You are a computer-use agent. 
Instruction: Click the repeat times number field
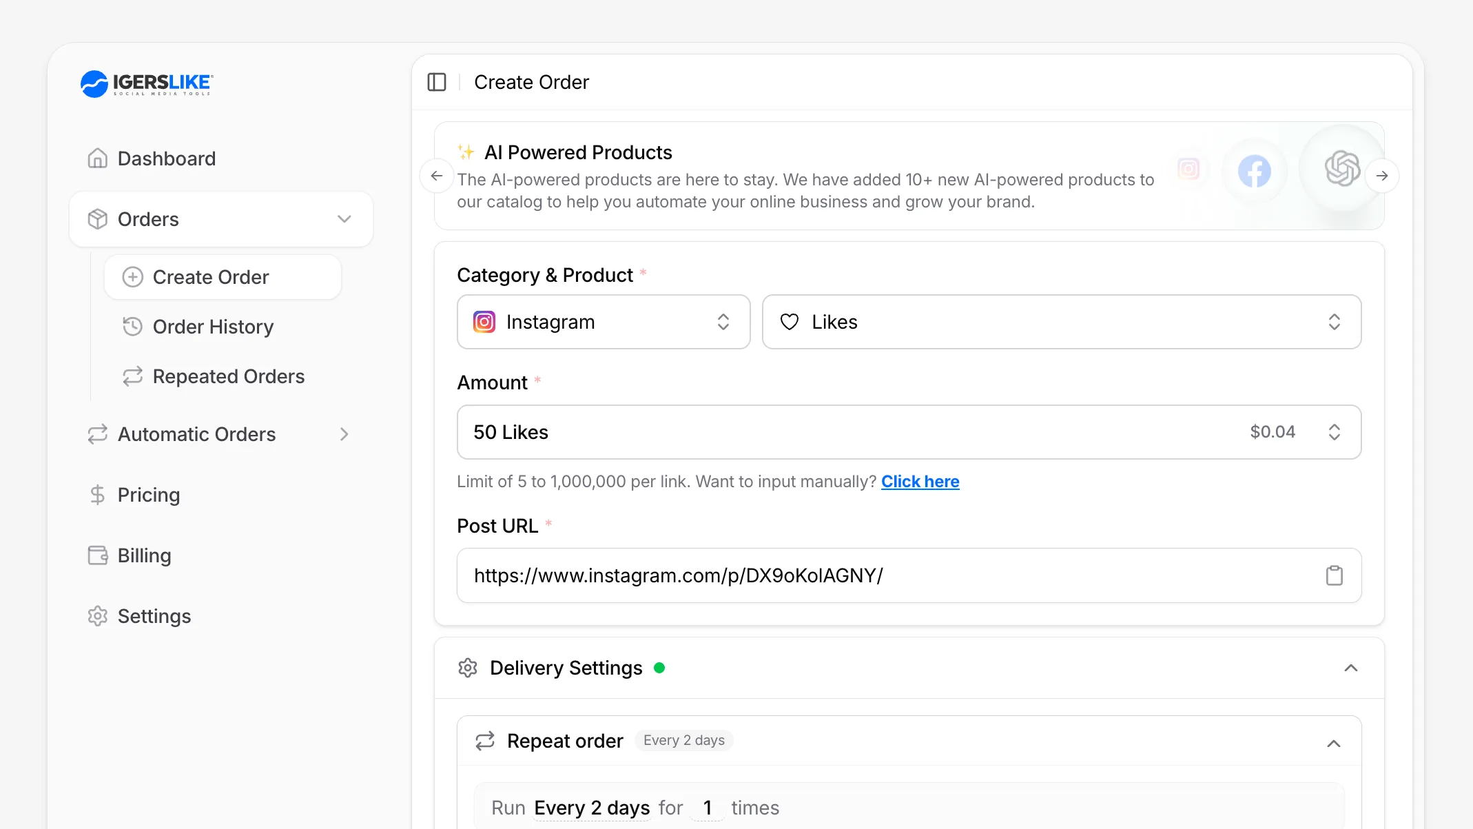[x=707, y=808]
